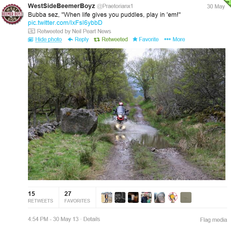Open tweet Details link
The image size is (231, 227).
pos(92,219)
